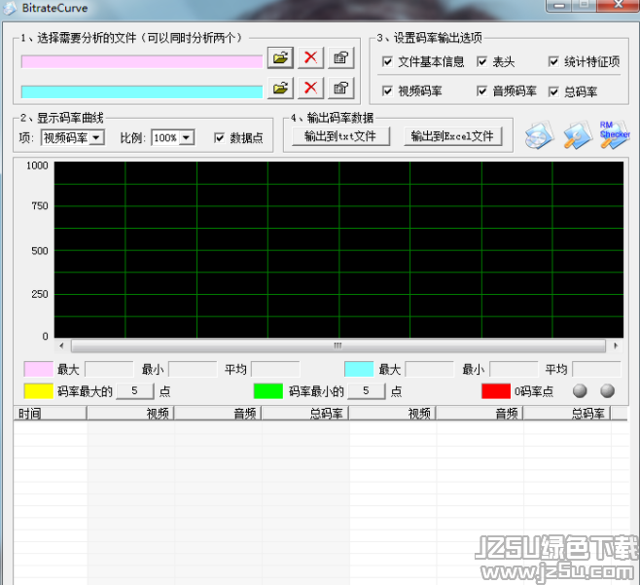This screenshot has width=640, height=585.
Task: Click the disc icon beside export buttons
Action: click(539, 135)
